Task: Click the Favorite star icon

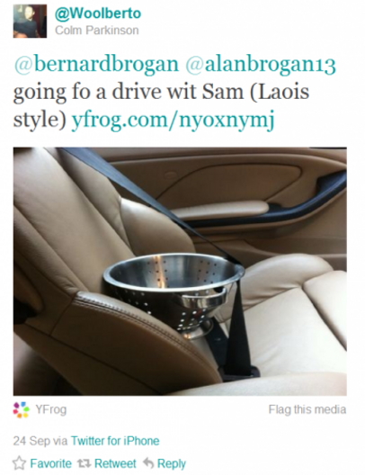Action: pos(19,463)
